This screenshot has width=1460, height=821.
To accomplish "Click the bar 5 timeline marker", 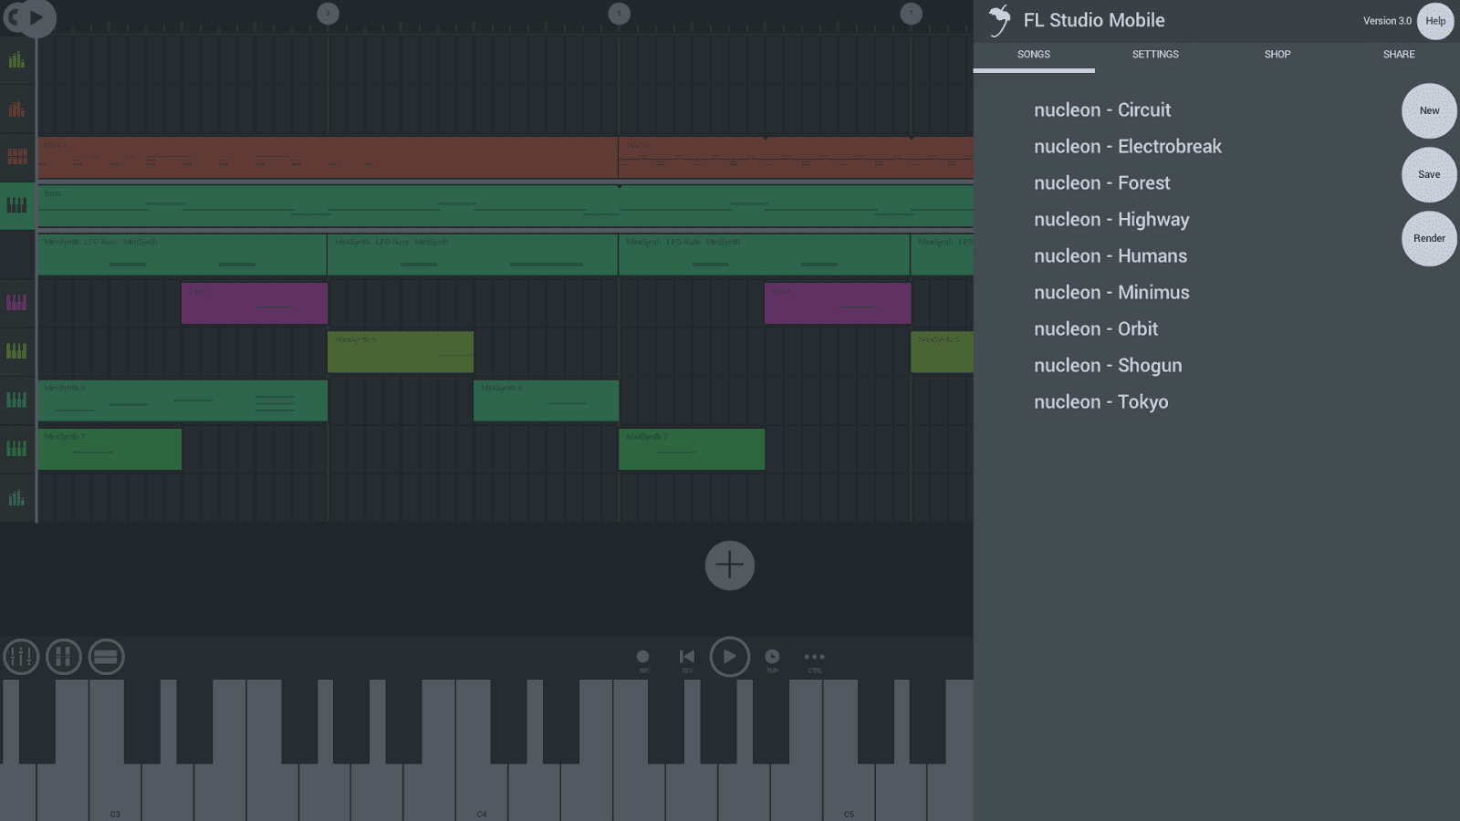I will pos(620,14).
